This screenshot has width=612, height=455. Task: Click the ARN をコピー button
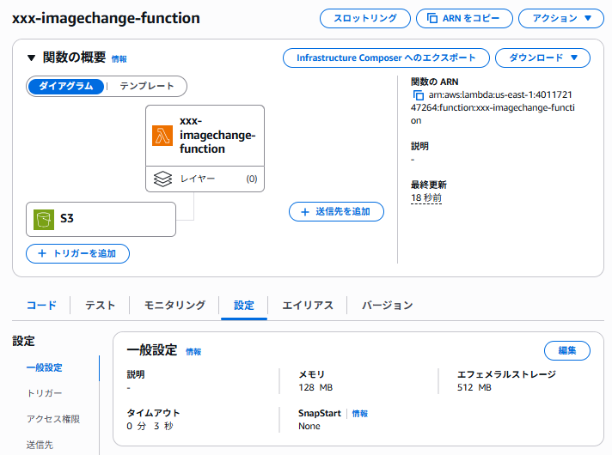point(464,18)
